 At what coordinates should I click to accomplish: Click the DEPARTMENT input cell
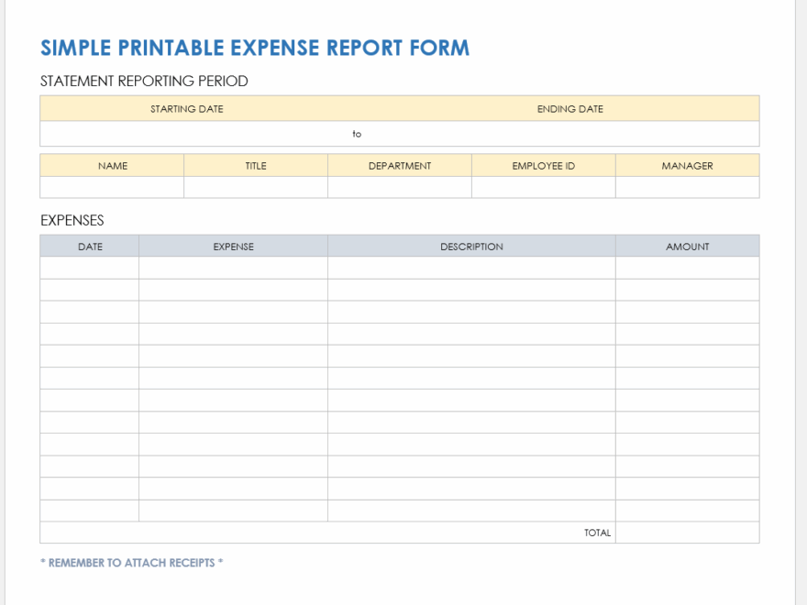click(x=399, y=187)
